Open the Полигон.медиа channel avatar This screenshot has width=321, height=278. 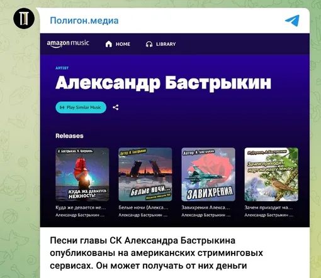coord(24,18)
